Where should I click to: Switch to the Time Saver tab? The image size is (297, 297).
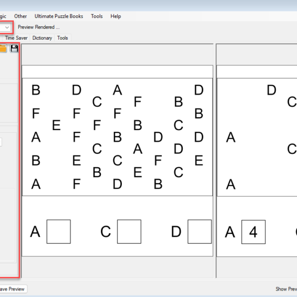(x=16, y=38)
